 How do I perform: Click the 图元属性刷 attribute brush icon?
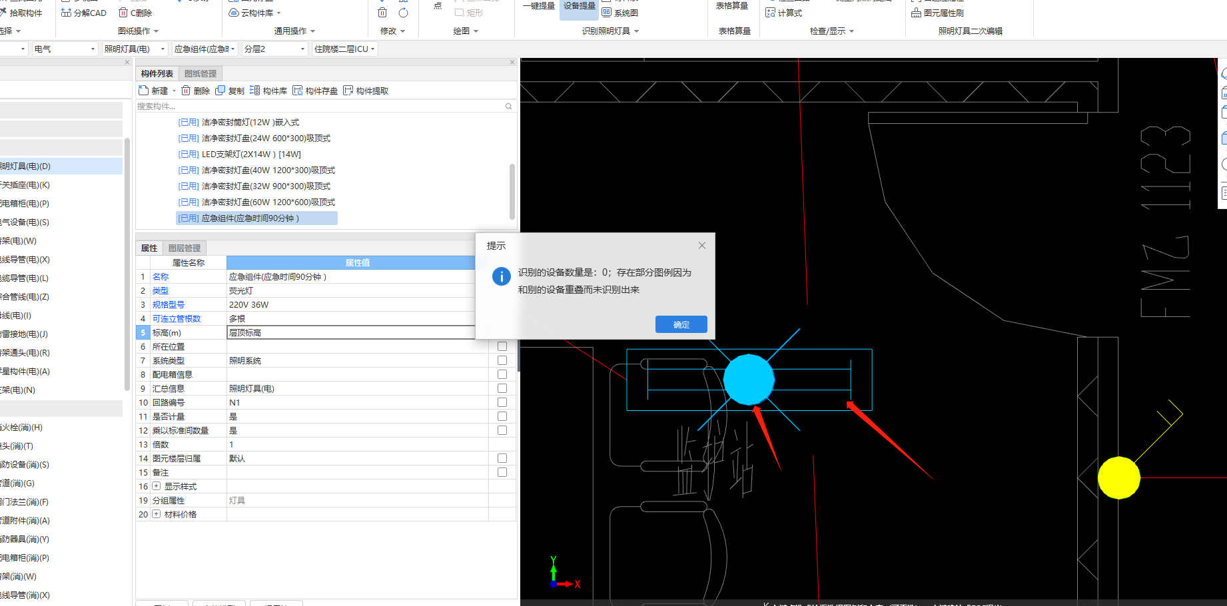coord(917,13)
